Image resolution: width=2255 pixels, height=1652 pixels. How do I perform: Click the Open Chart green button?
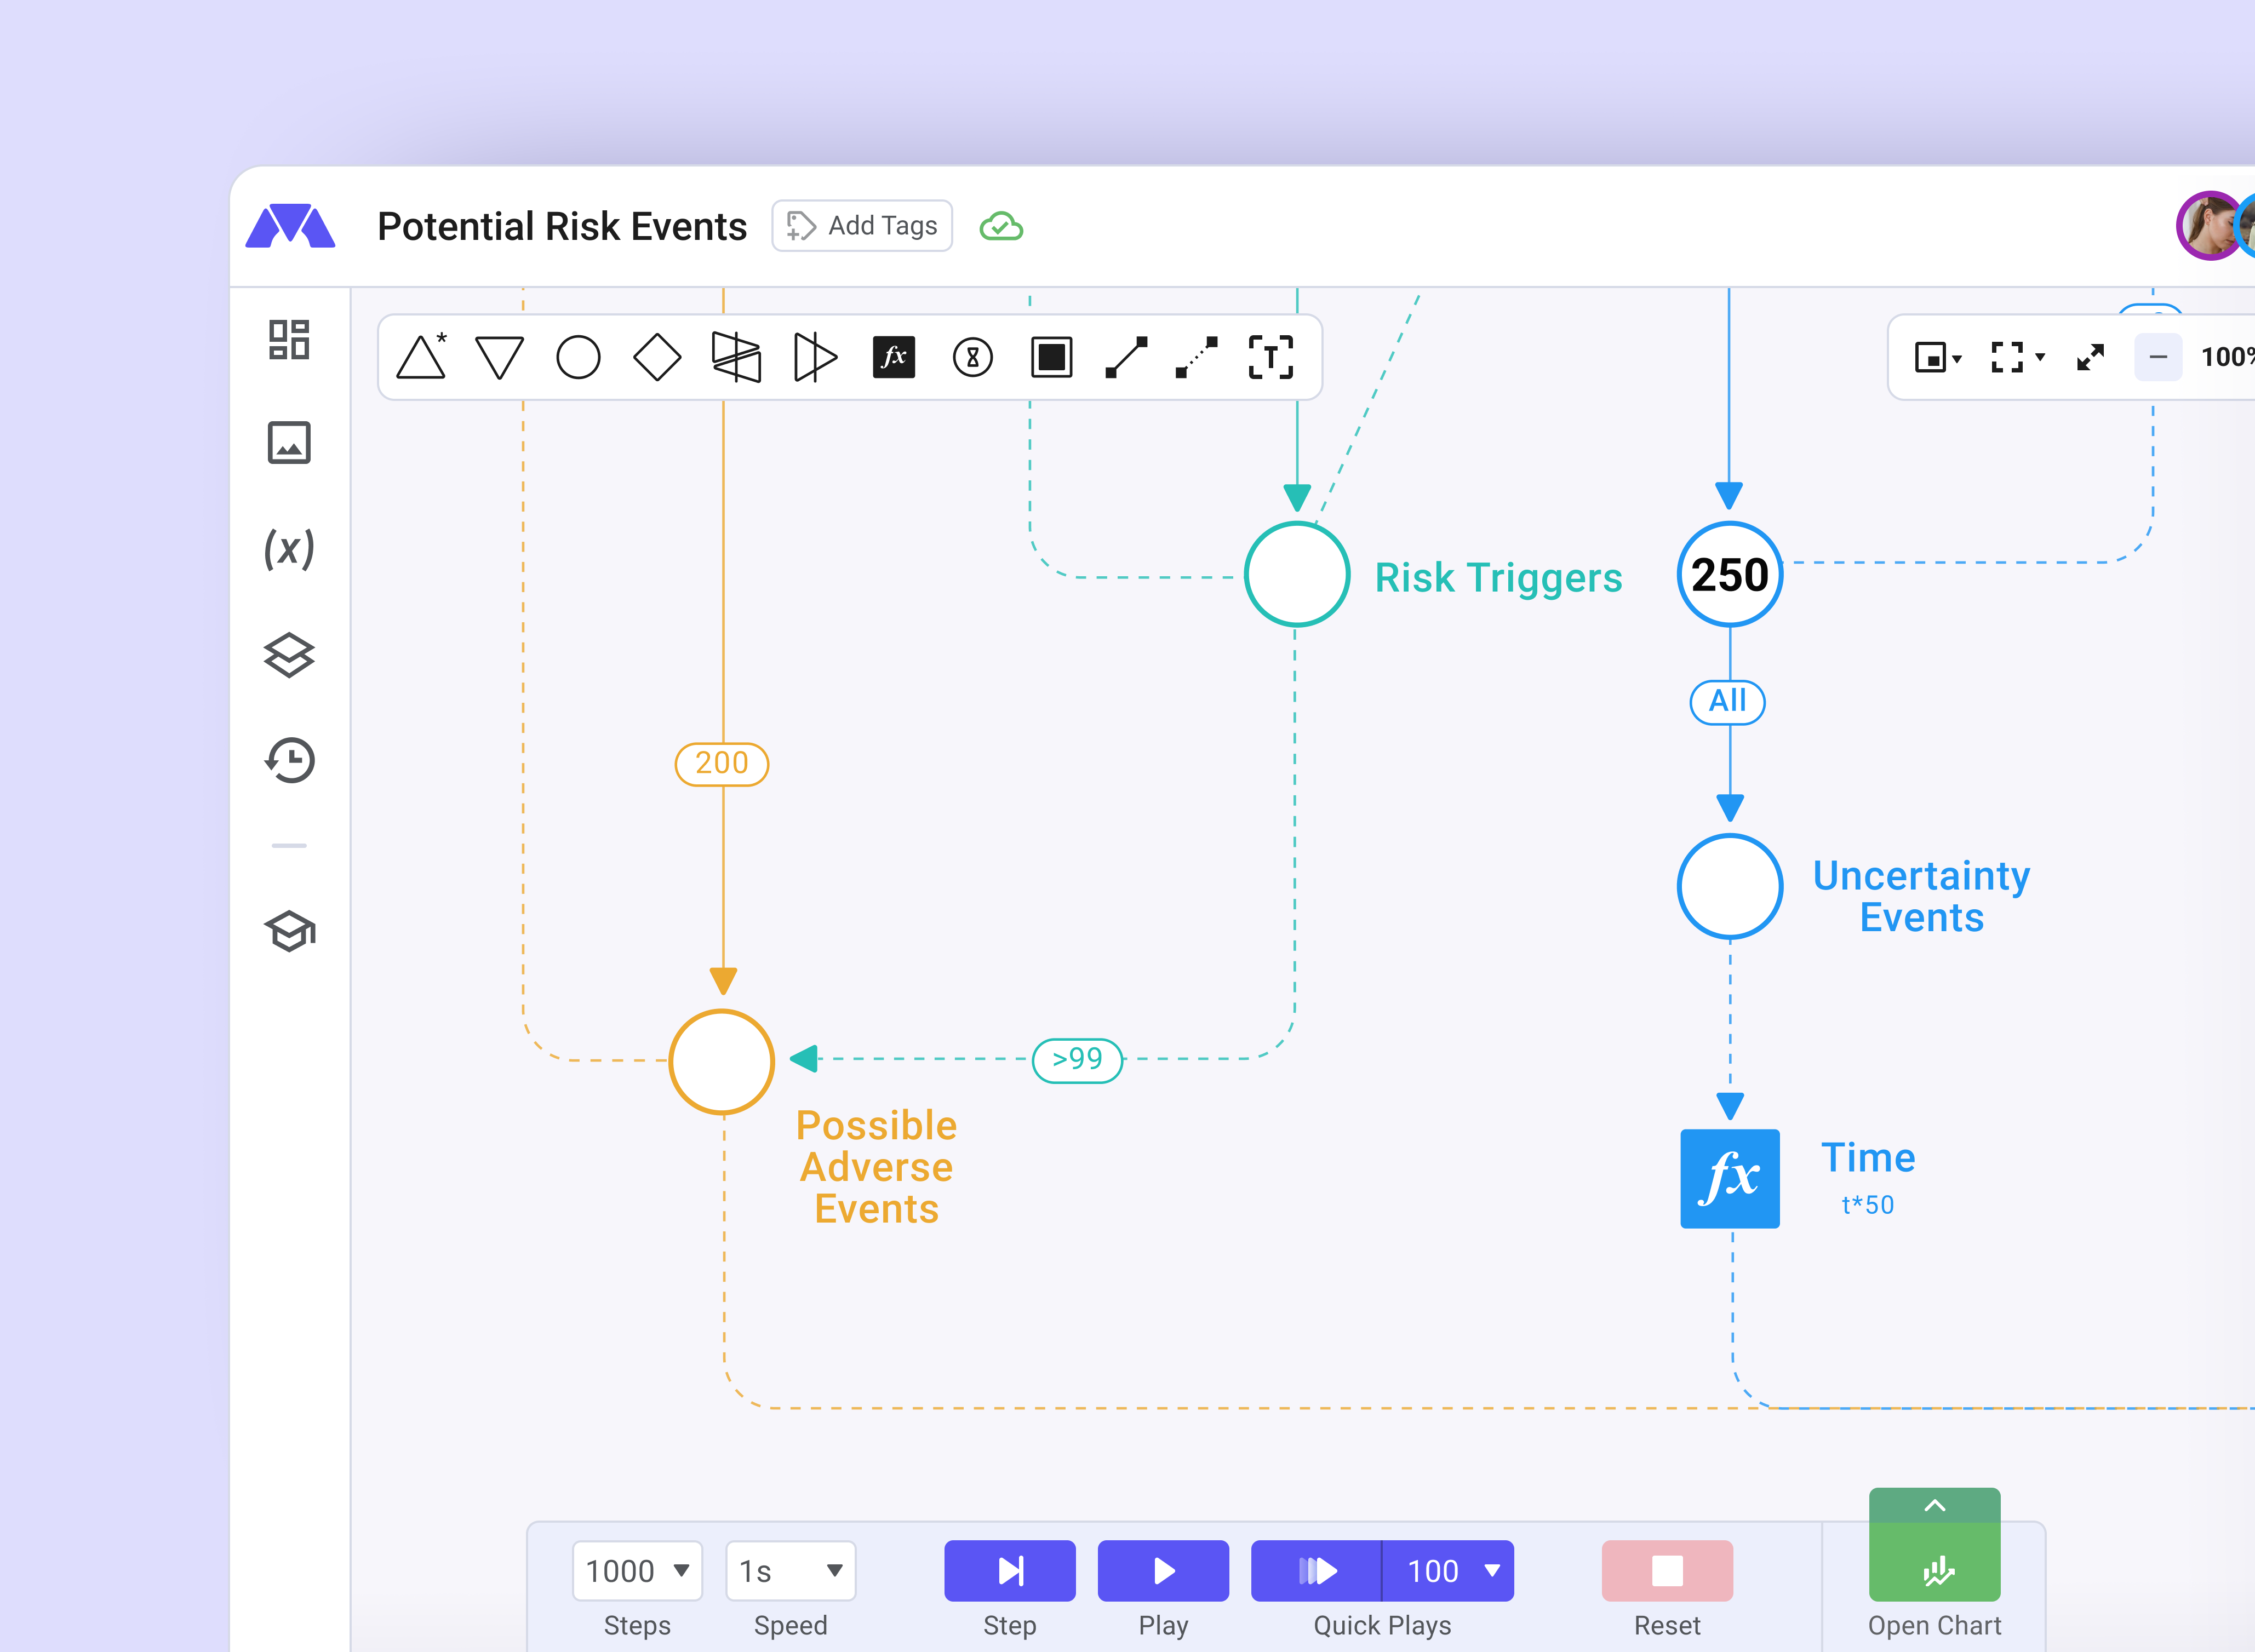tap(1935, 1562)
